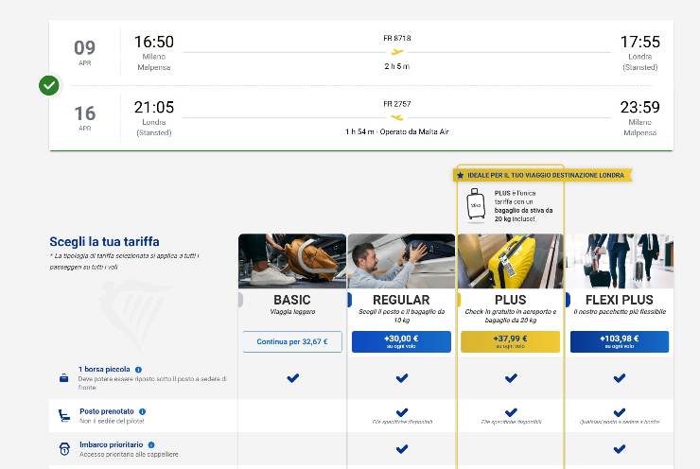Viewport: 700px width, 469px height.
Task: Continue with BASIC fare for 32,67 €
Action: click(x=292, y=341)
